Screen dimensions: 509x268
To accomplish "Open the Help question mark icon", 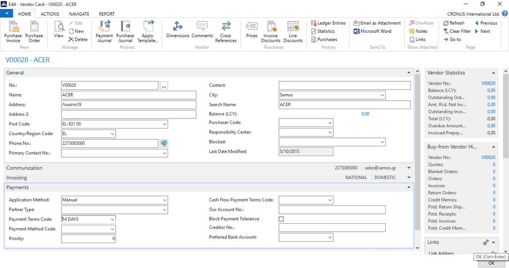I will (x=505, y=13).
